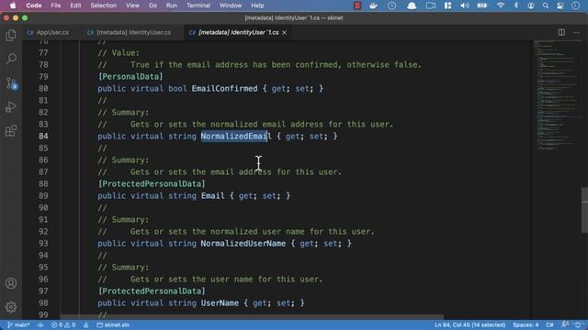The height and width of the screenshot is (330, 588).
Task: Open the Bluetooth menu
Action: coord(516,5)
